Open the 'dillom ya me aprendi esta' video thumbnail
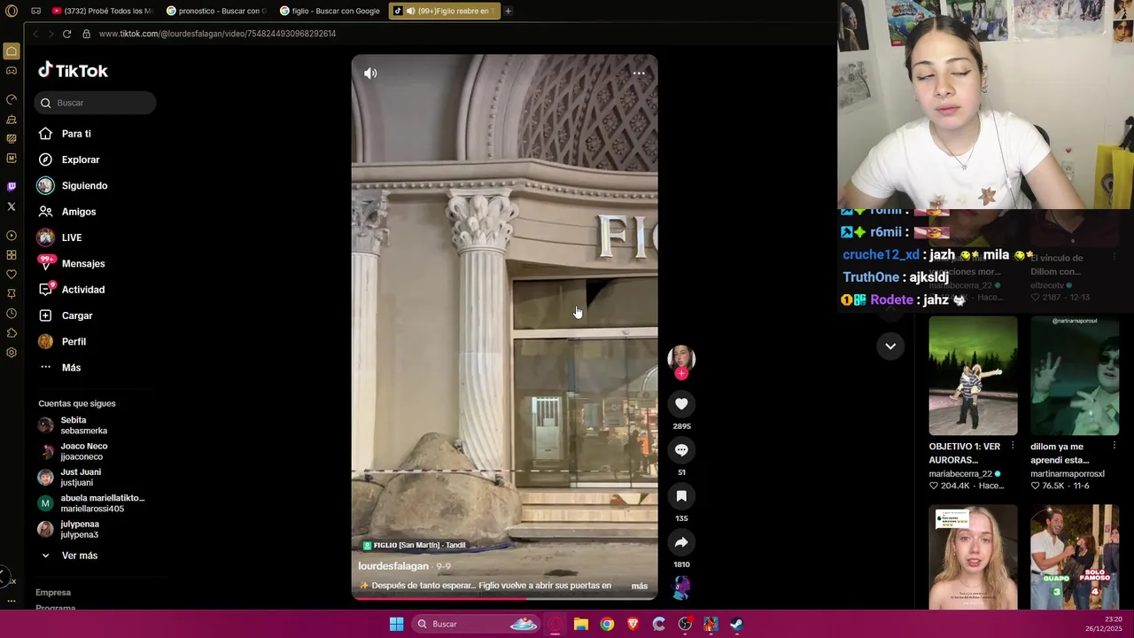The width and height of the screenshot is (1134, 638). tap(1075, 376)
